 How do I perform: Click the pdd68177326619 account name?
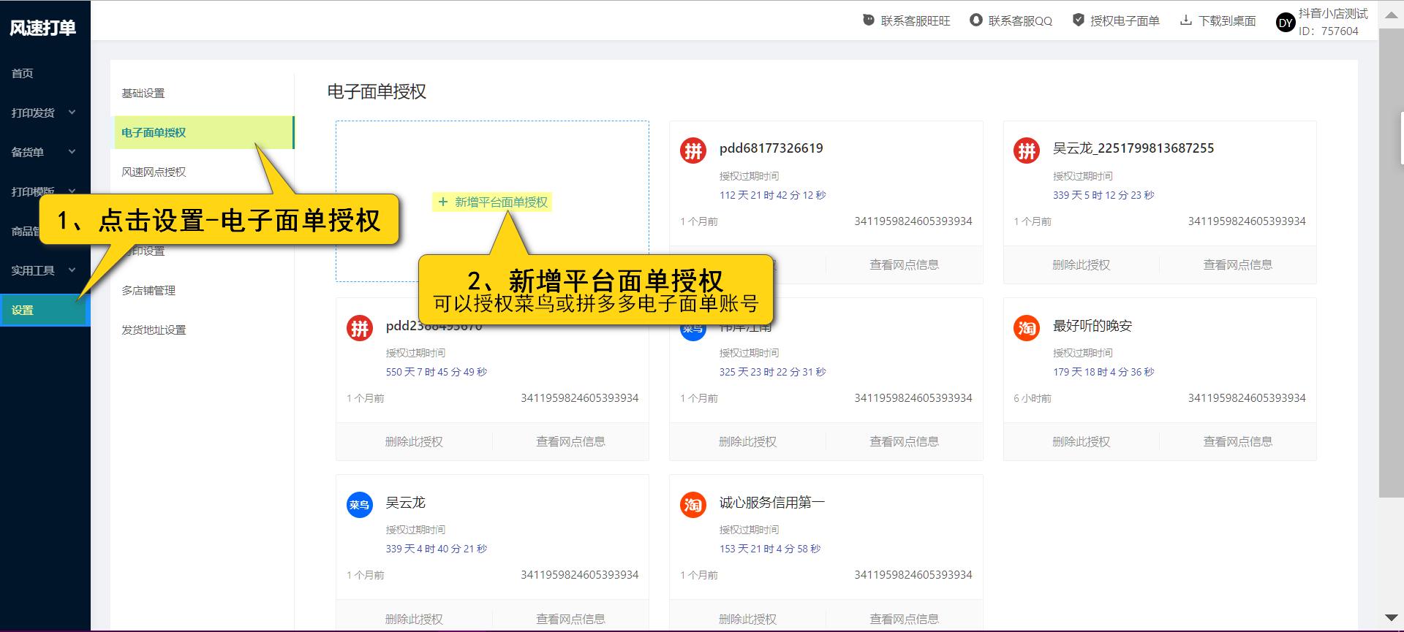pos(771,148)
